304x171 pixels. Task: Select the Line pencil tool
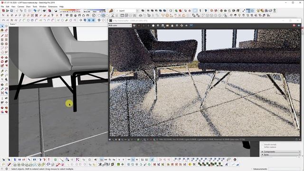coord(2,36)
